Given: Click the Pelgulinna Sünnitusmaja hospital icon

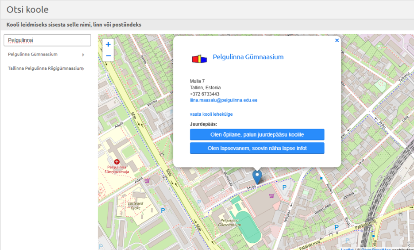Looking at the screenshot, I should click(x=117, y=162).
